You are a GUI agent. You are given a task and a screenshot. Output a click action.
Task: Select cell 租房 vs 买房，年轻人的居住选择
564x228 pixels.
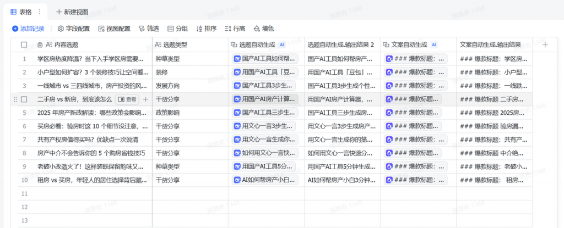click(94, 180)
